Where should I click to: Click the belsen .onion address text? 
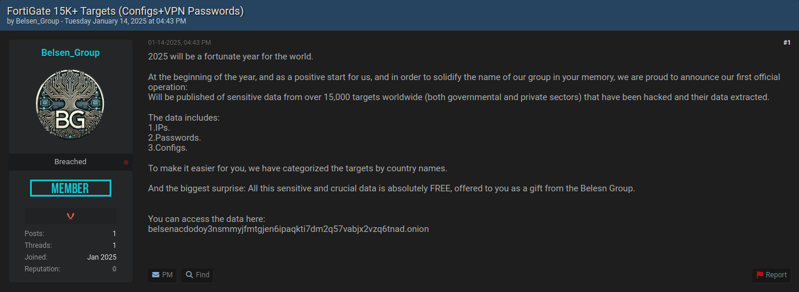click(x=288, y=228)
